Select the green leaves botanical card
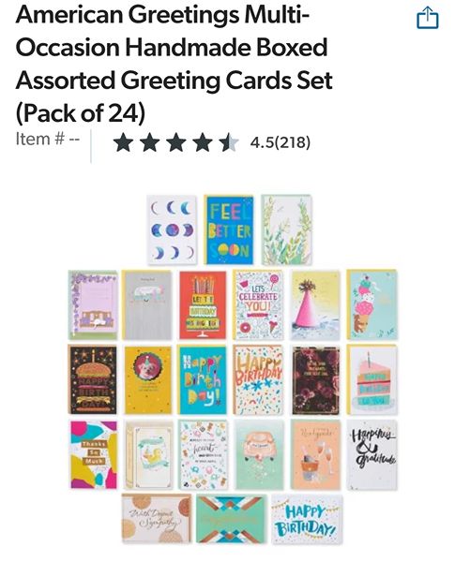 tap(286, 229)
